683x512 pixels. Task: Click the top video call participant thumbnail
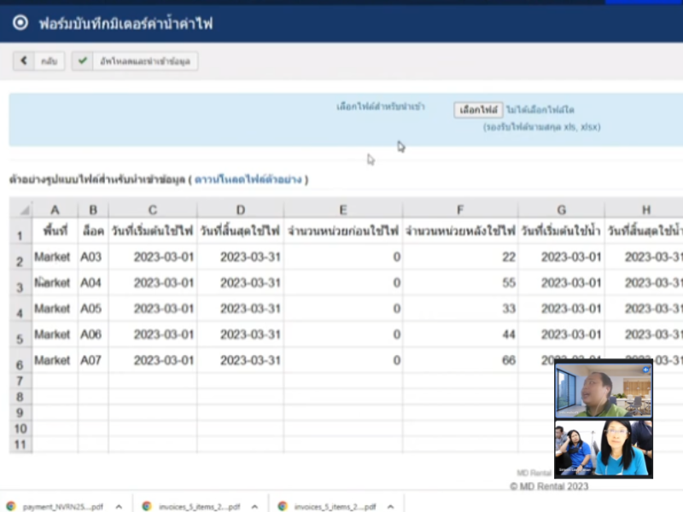pyautogui.click(x=604, y=390)
